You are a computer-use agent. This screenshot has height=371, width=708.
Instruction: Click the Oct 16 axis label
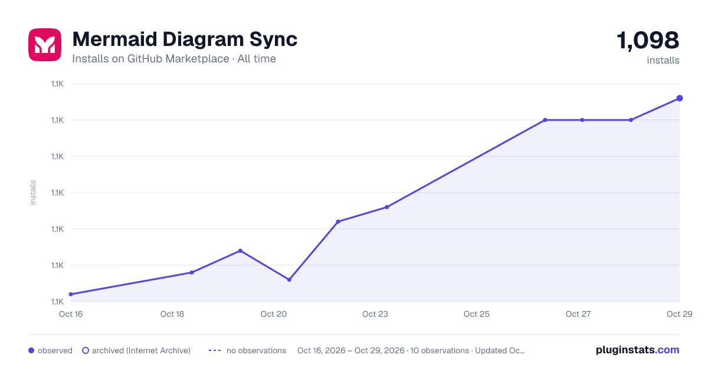tap(71, 314)
